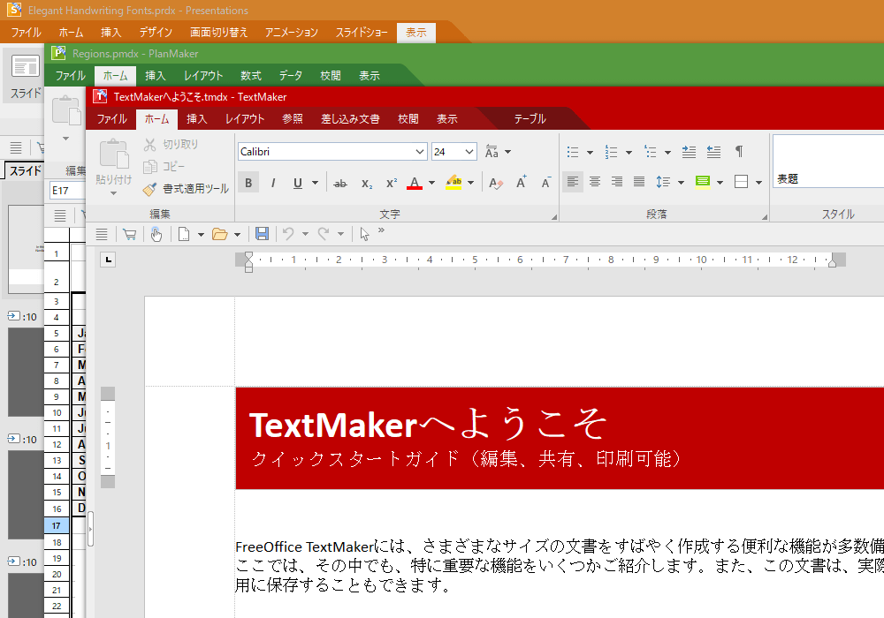Image resolution: width=884 pixels, height=618 pixels.
Task: Select the touch mode hand icon
Action: tap(156, 234)
